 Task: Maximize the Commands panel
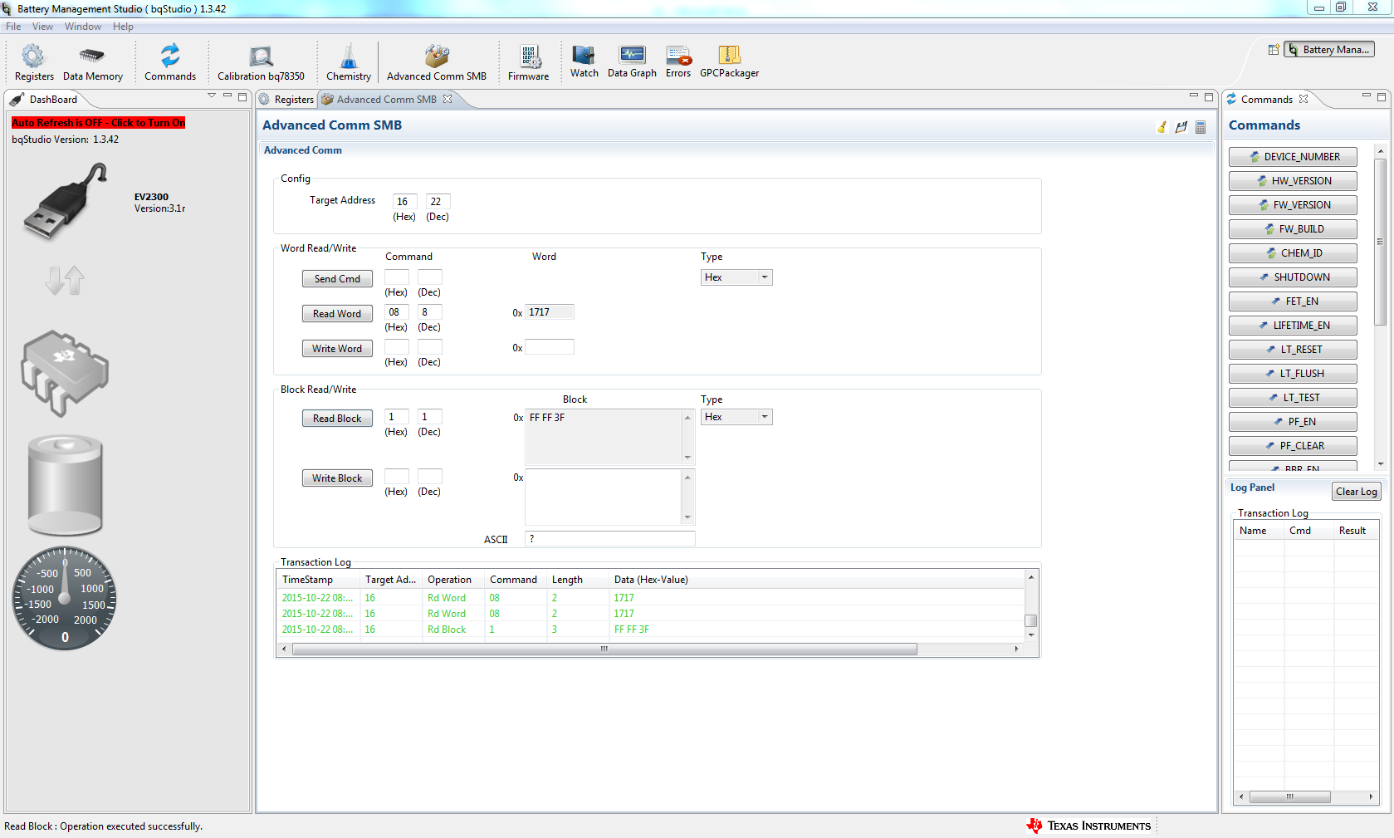[1382, 96]
